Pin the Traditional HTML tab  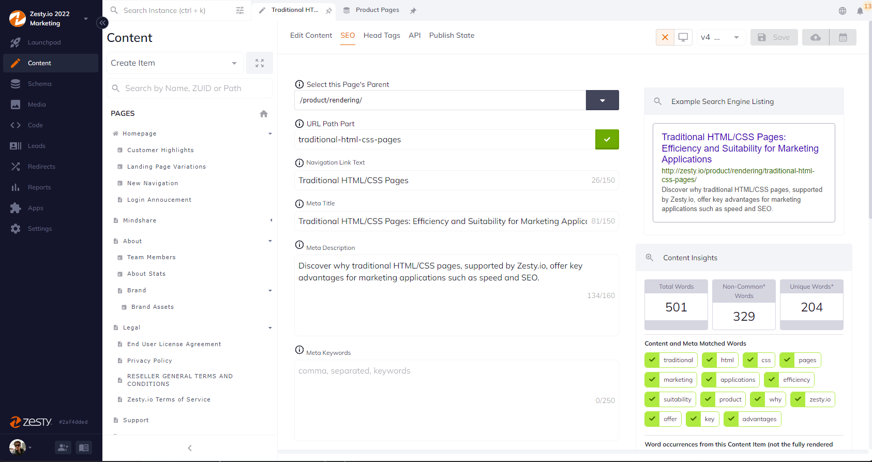[329, 10]
